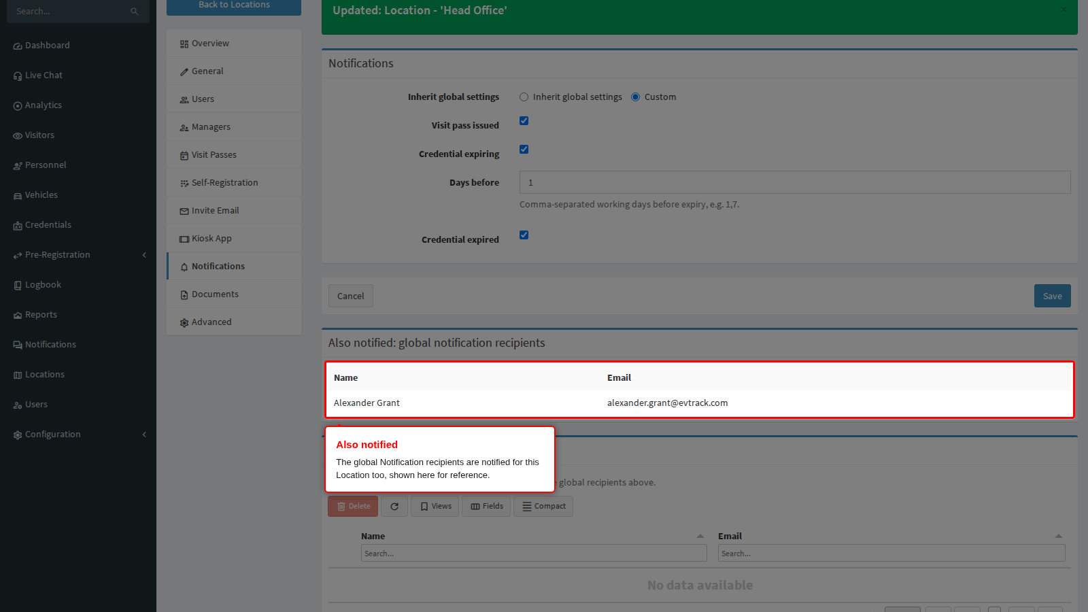Toggle the Credential expired checkbox
The image size is (1088, 612).
point(524,235)
